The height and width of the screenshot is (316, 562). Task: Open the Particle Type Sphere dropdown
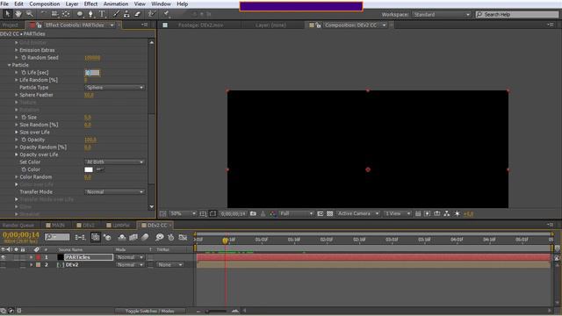(115, 88)
